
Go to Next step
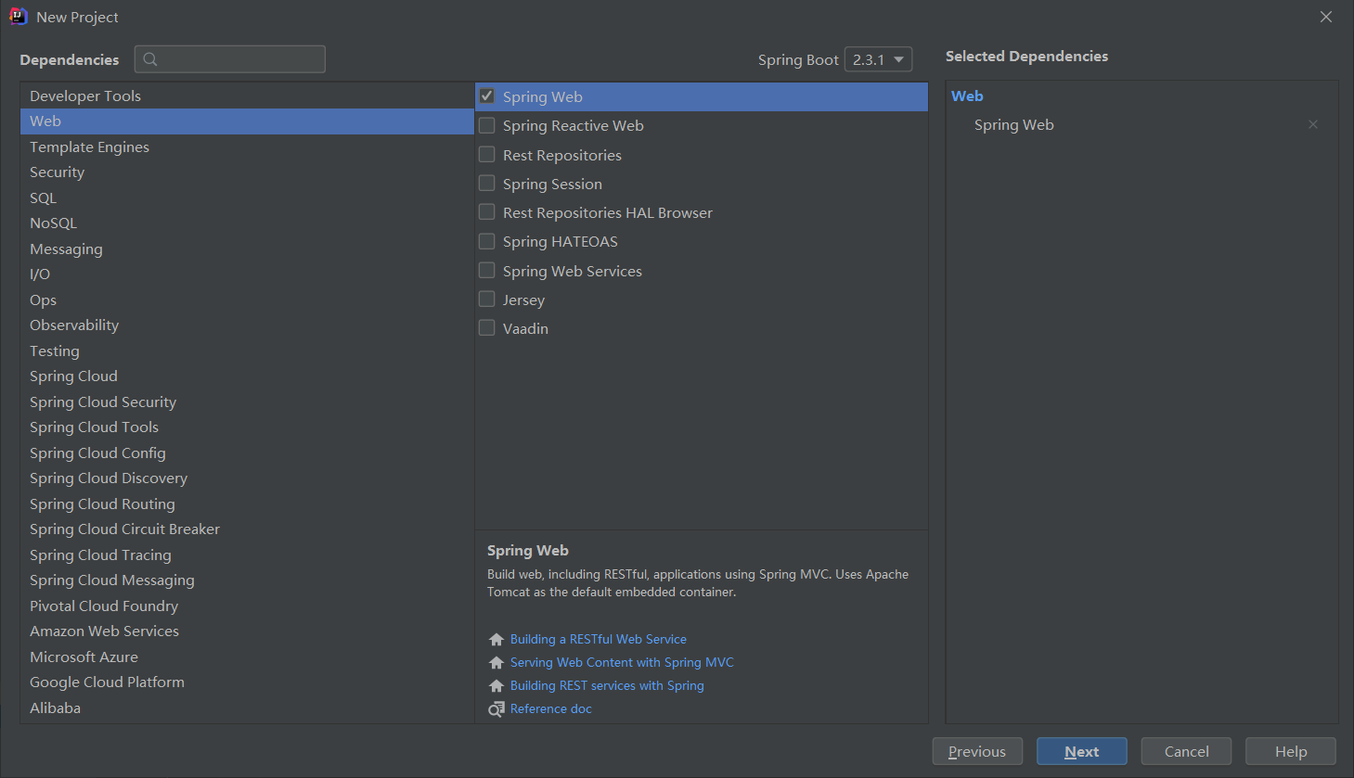1082,751
